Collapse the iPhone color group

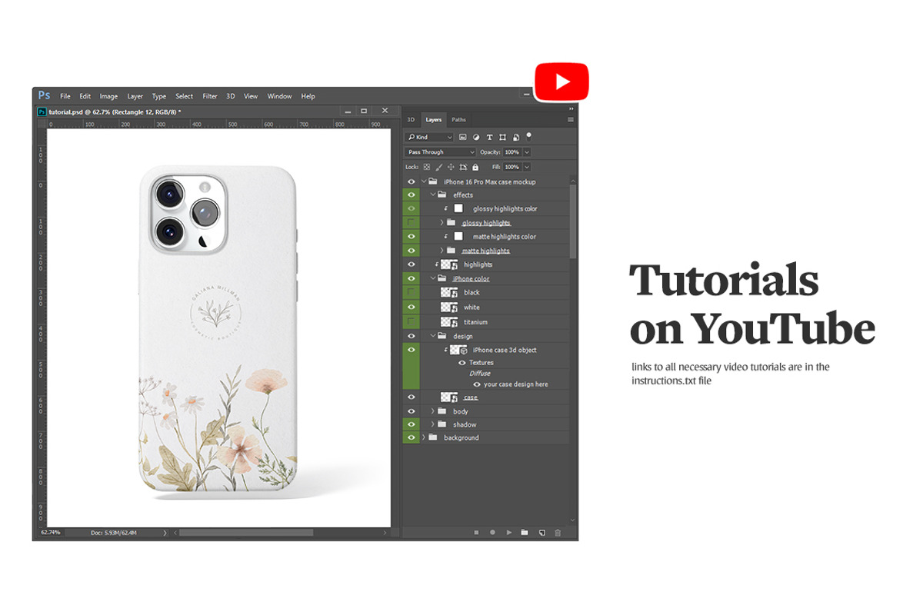tap(433, 278)
